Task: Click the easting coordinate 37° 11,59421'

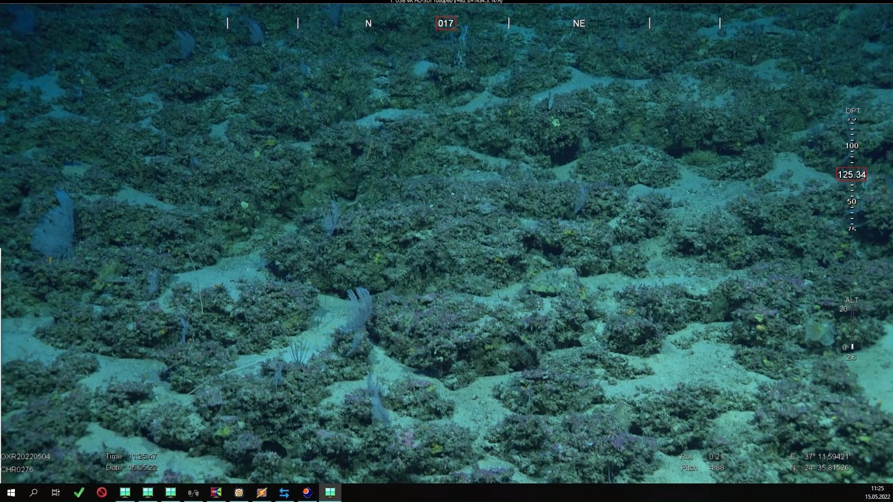Action: click(x=827, y=456)
